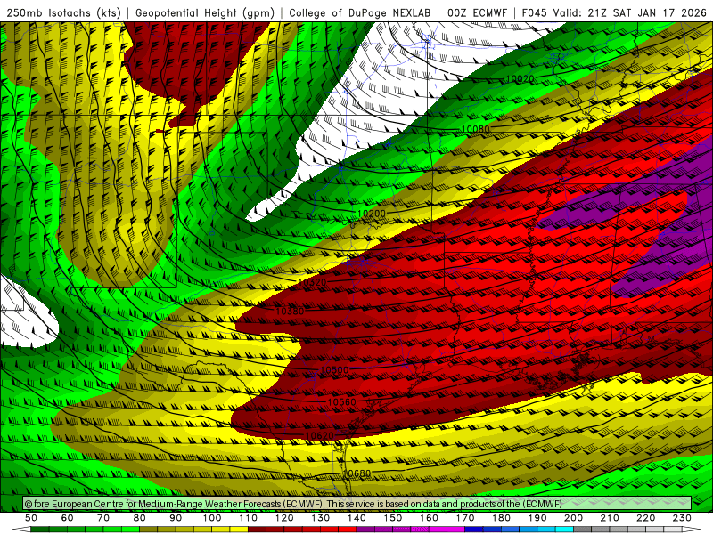Click the 220 knot legend label
The width and height of the screenshot is (713, 534).
645,518
